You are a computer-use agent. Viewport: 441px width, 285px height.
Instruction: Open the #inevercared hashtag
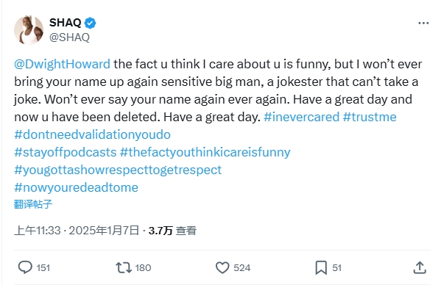[x=302, y=117]
